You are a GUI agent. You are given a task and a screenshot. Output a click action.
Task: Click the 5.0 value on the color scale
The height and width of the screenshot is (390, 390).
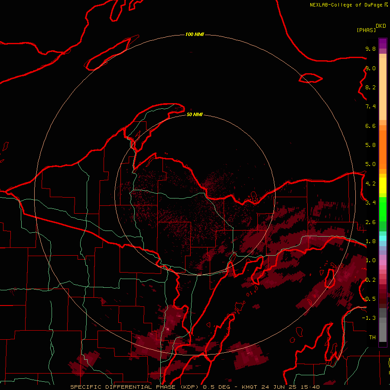coord(370,164)
